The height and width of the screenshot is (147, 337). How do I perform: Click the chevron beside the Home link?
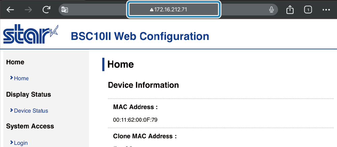point(12,78)
